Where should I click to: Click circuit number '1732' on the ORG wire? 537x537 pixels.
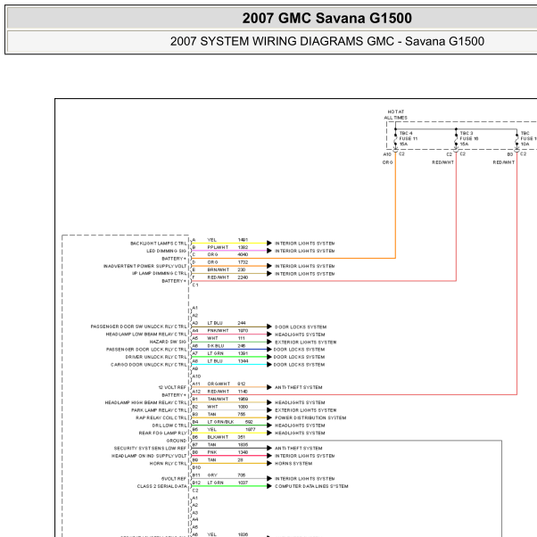(x=243, y=262)
